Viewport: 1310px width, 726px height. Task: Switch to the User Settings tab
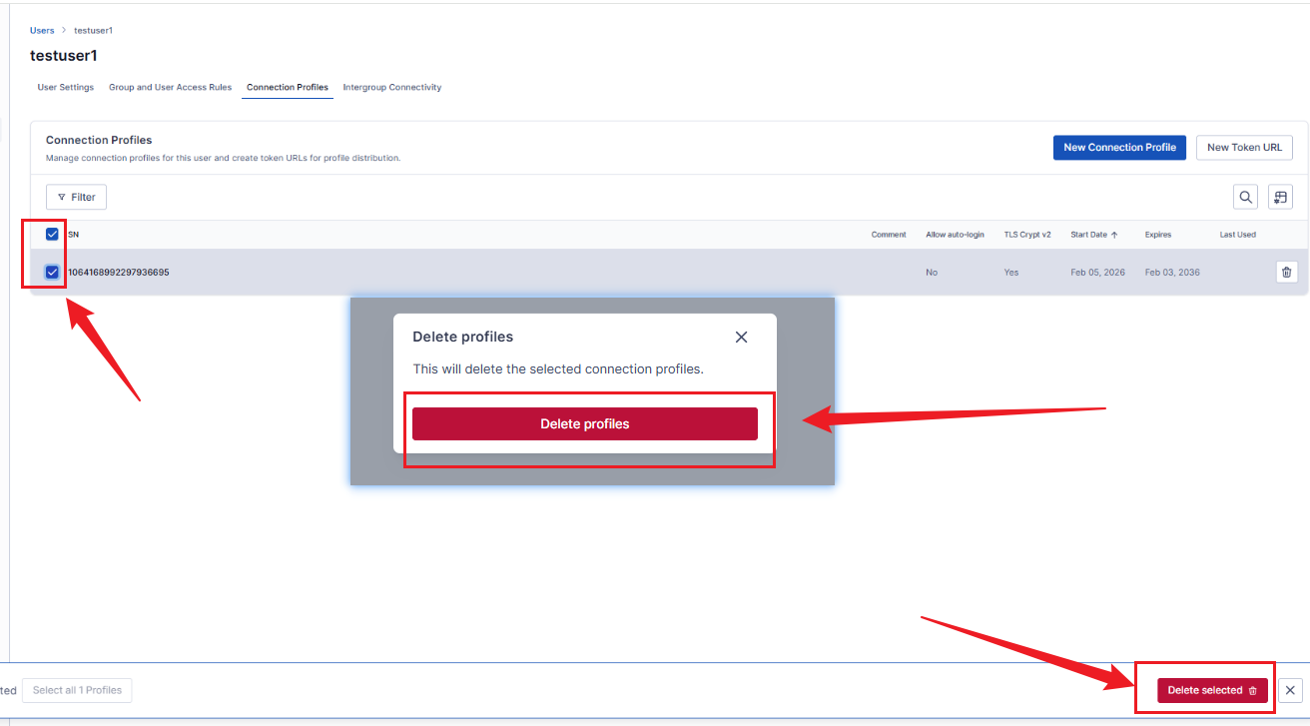point(66,88)
